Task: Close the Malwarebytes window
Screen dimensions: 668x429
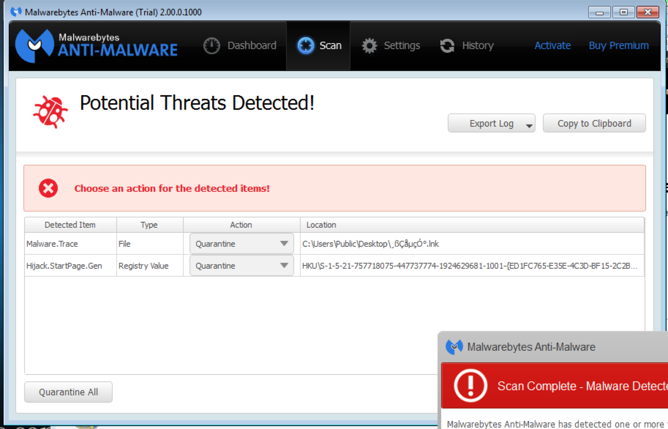Action: (x=648, y=12)
